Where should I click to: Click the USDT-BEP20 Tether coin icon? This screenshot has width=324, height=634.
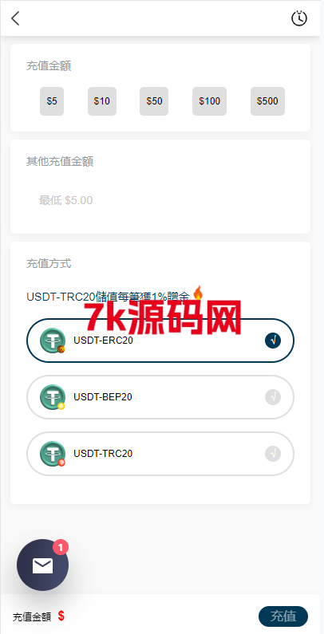click(53, 397)
